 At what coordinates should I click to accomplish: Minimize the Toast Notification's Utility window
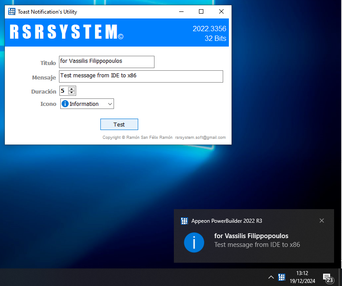[181, 12]
